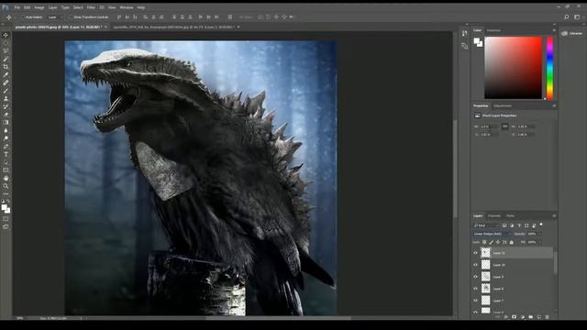Select the Eraser tool
587x330 pixels.
[6, 115]
